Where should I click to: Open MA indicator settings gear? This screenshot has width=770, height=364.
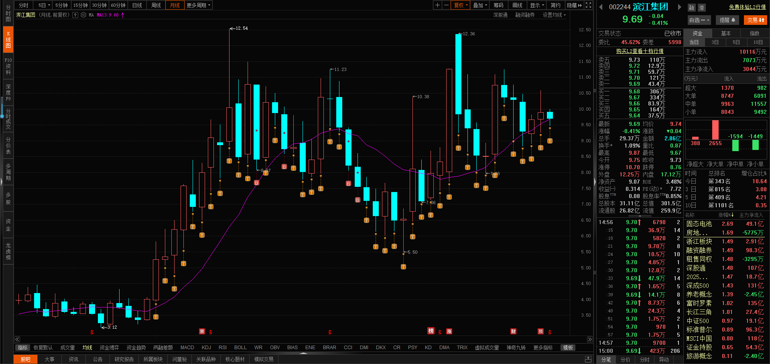pos(83,15)
